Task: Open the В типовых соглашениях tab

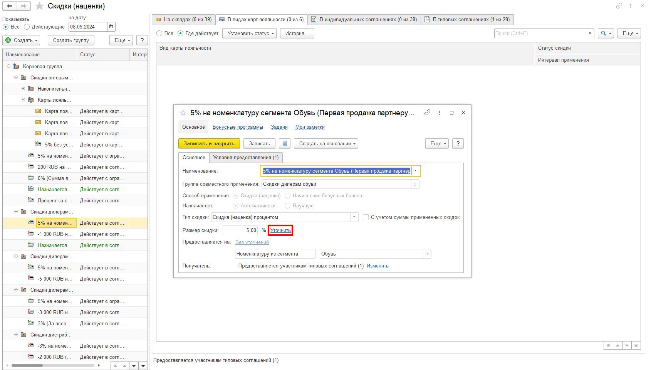Action: (467, 19)
